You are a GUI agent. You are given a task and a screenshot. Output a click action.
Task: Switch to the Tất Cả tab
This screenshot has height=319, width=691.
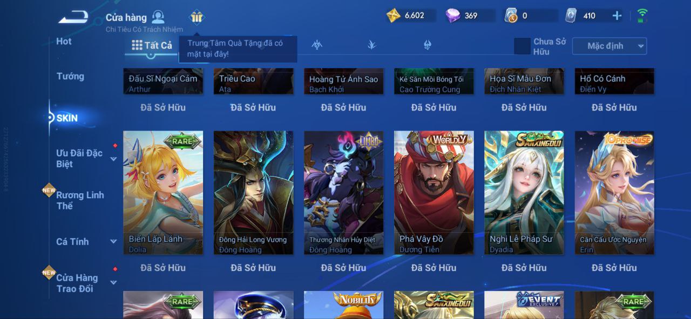point(152,45)
